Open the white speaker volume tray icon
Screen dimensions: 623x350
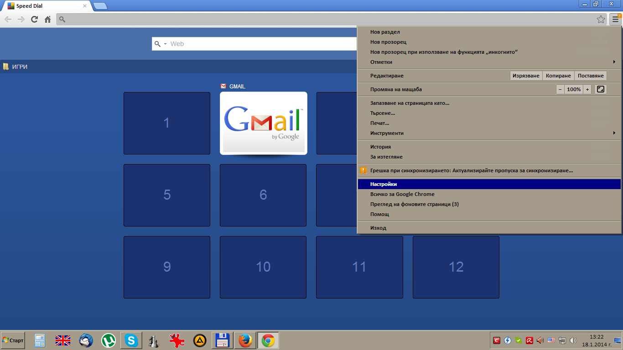573,340
